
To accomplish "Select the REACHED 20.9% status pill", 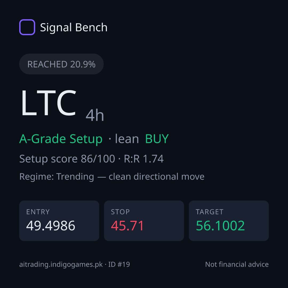I will click(x=61, y=64).
